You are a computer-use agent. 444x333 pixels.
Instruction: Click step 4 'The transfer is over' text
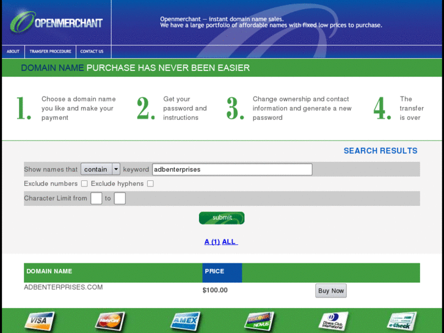[x=412, y=108]
